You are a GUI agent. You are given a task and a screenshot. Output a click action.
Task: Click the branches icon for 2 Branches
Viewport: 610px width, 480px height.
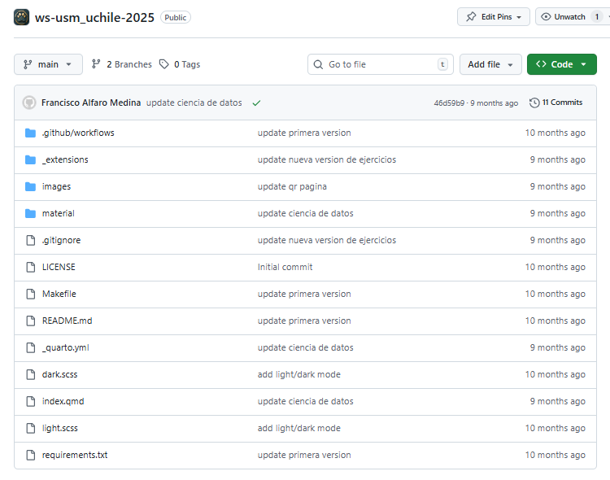point(97,64)
